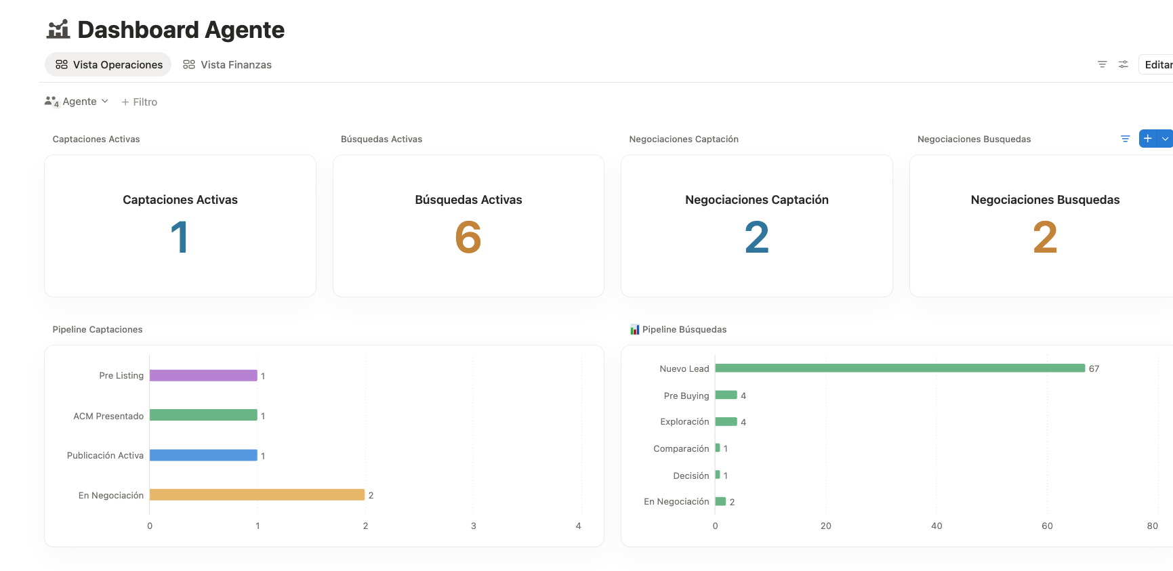Switch to Vista Operaciones tab

pyautogui.click(x=108, y=64)
